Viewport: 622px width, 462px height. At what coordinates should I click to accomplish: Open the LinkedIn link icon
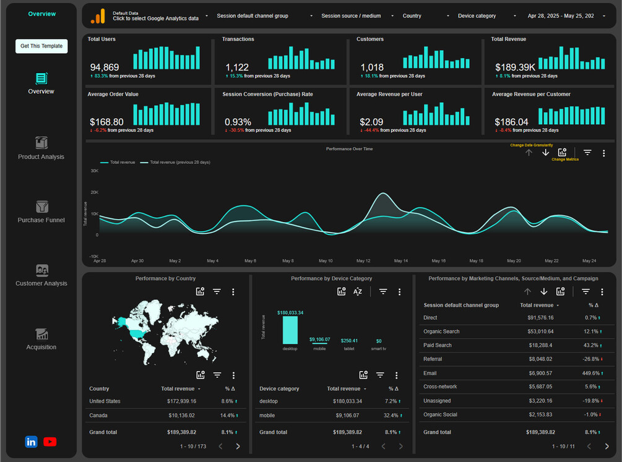click(x=31, y=442)
